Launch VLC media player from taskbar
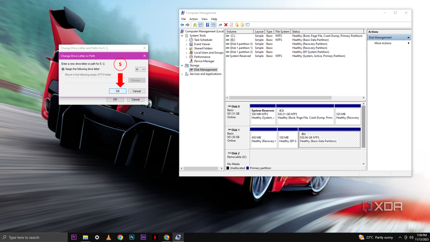Viewport: 430px width, 242px height. click(x=108, y=238)
